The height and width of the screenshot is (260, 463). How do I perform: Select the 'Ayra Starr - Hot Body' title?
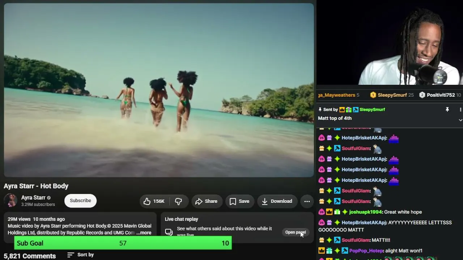point(36,186)
